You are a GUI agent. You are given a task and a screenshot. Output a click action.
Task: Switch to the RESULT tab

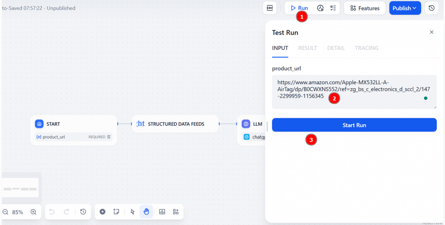(307, 48)
